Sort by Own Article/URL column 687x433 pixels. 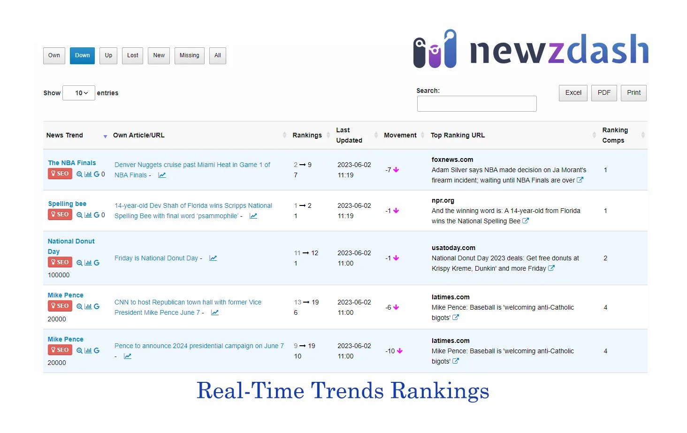(x=199, y=135)
